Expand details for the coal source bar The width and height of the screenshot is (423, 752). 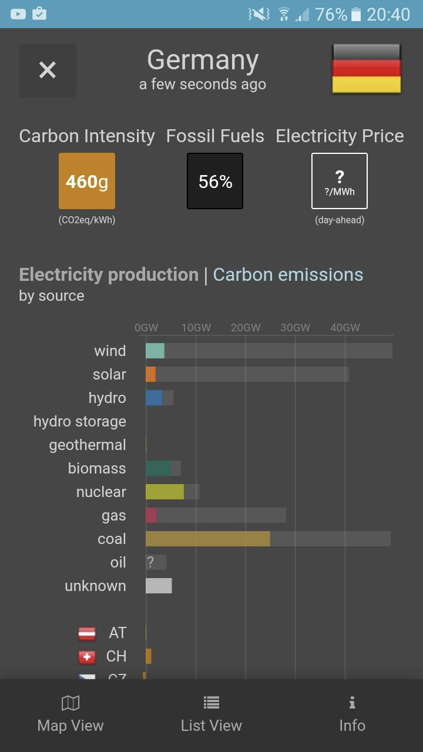206,539
